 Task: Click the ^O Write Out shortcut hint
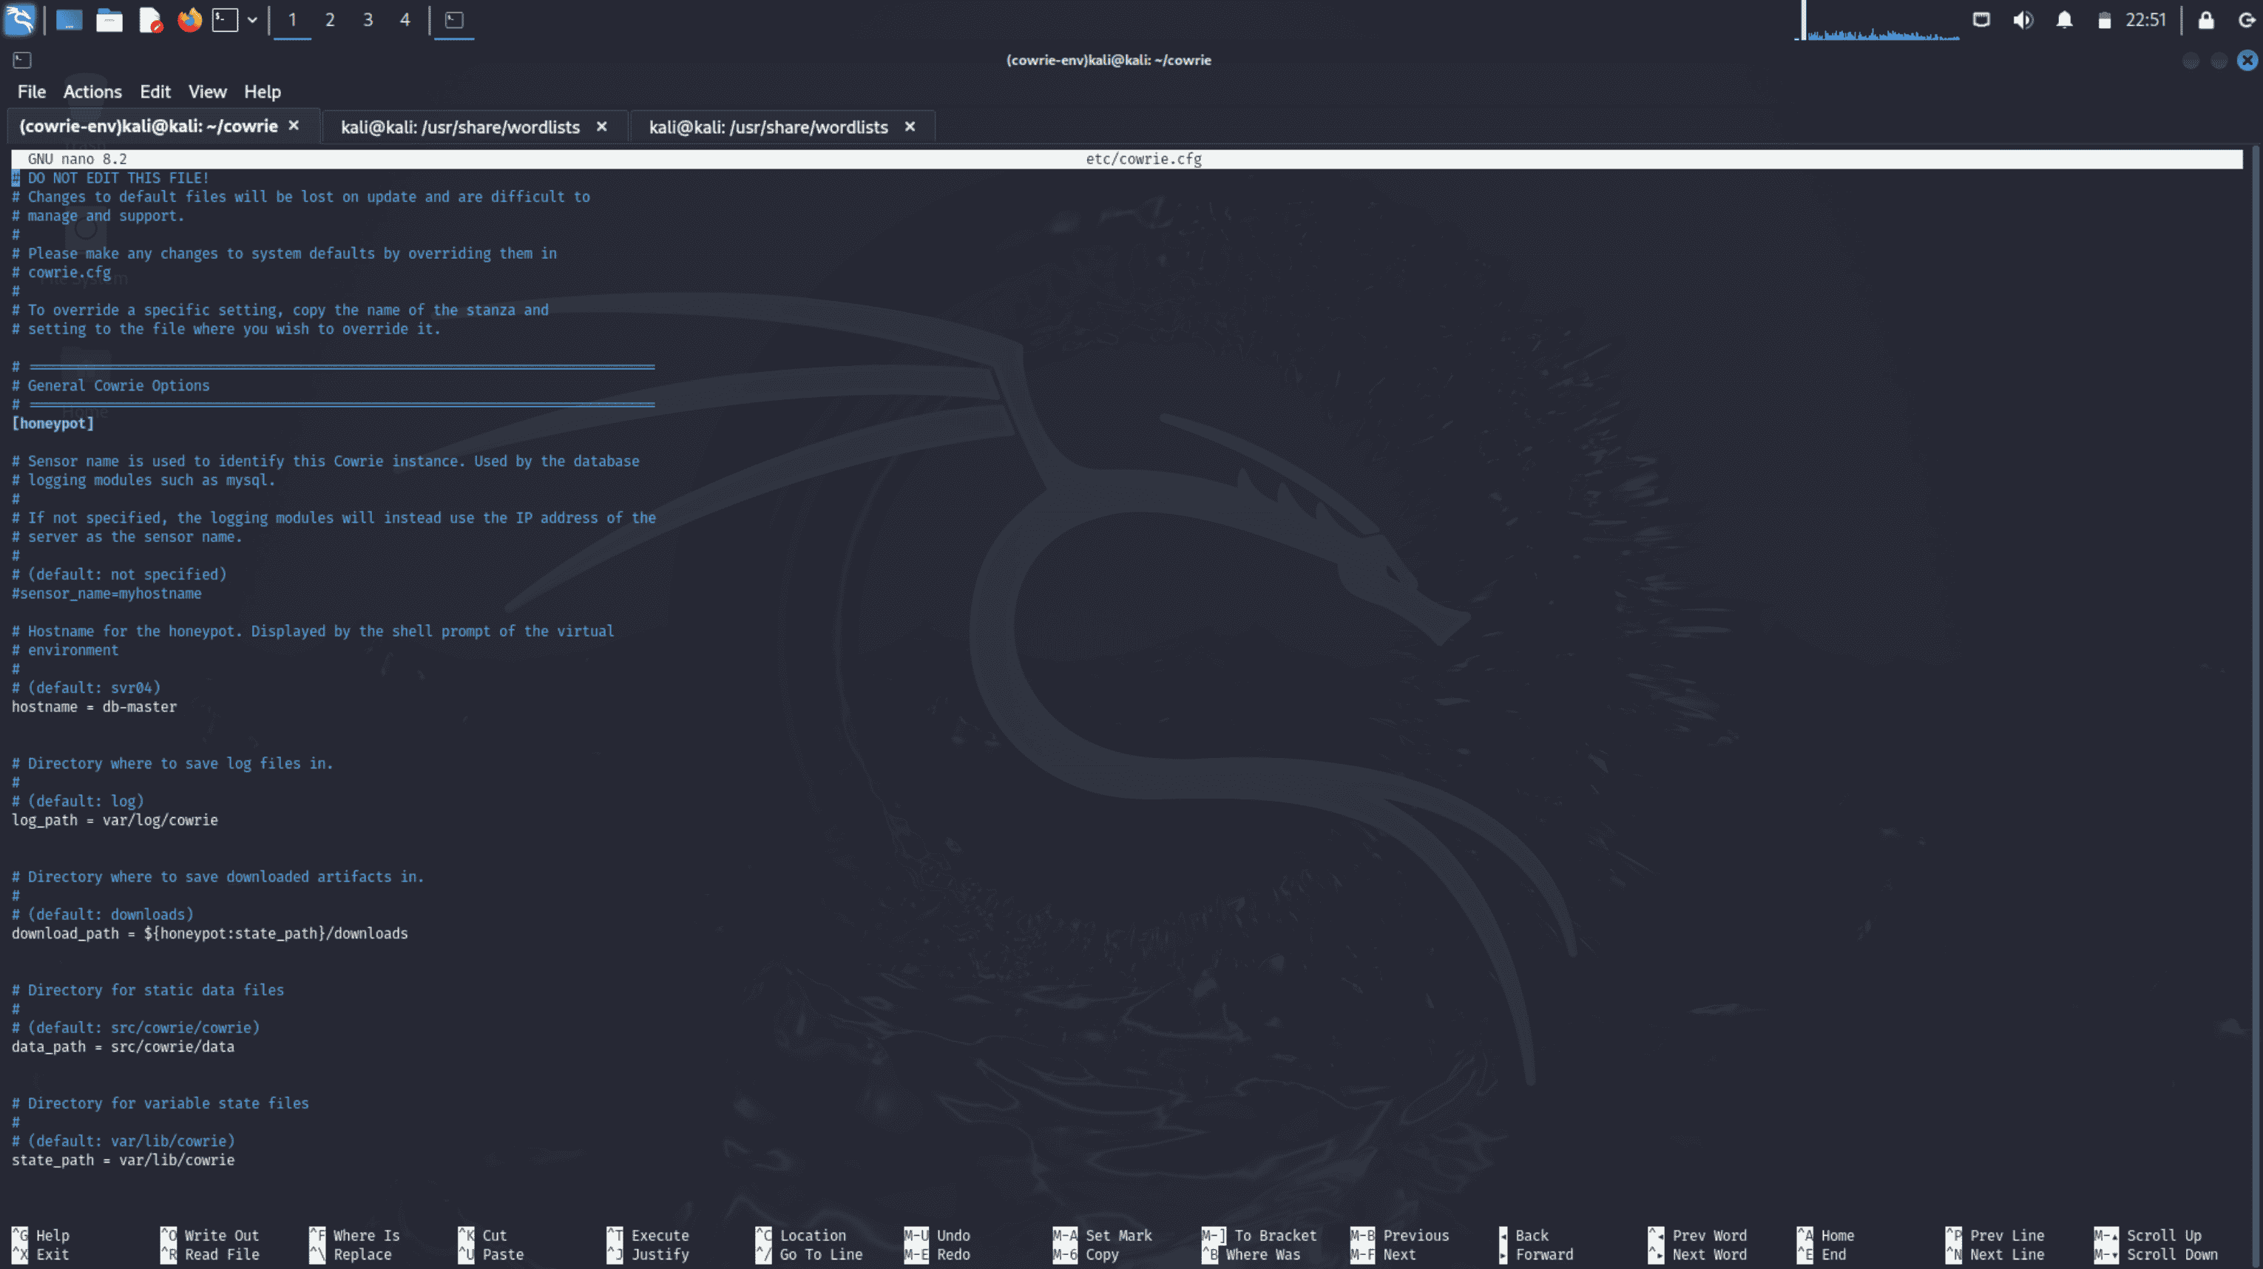[210, 1236]
